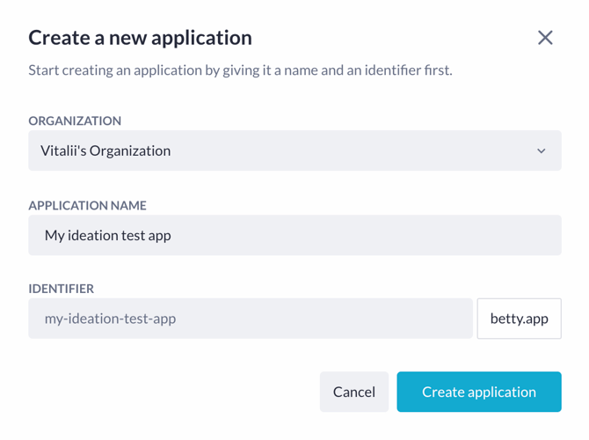Click the APPLICATION NAME field label
The width and height of the screenshot is (589, 440).
tap(88, 206)
